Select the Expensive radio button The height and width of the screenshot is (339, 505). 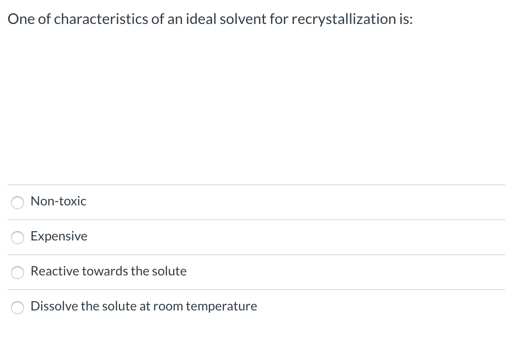pyautogui.click(x=17, y=237)
